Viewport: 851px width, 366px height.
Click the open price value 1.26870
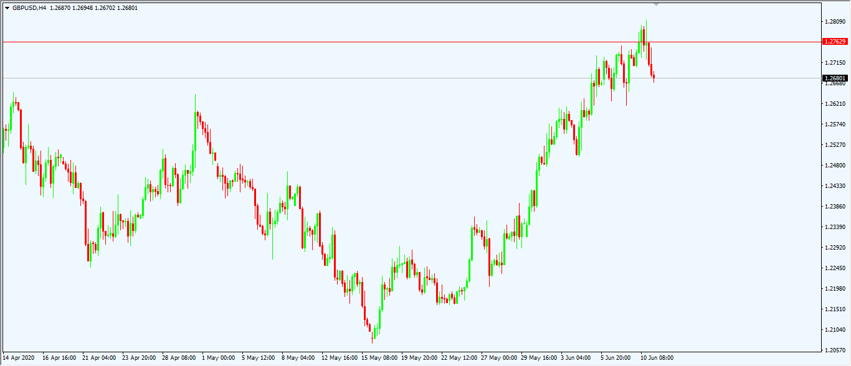pyautogui.click(x=60, y=7)
